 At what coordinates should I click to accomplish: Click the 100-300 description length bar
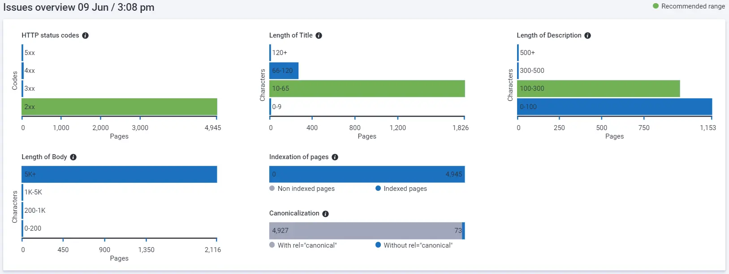coord(598,89)
